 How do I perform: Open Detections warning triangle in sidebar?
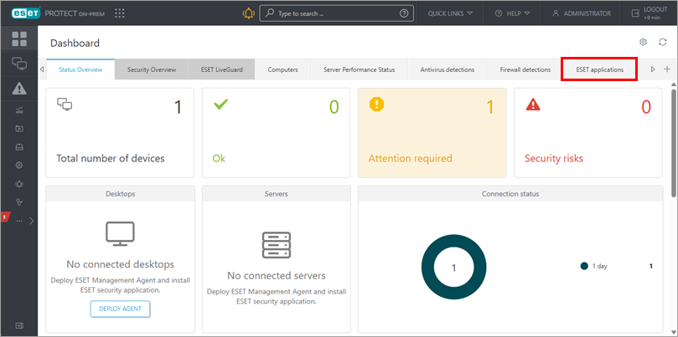[x=18, y=89]
